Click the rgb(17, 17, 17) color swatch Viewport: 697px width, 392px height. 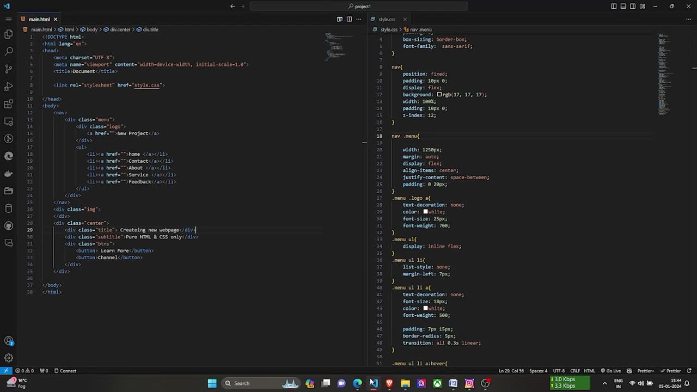[x=439, y=95]
